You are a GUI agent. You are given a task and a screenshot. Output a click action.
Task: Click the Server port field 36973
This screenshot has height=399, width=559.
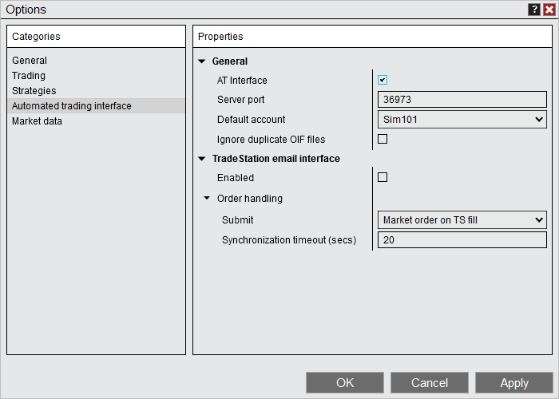pos(462,100)
